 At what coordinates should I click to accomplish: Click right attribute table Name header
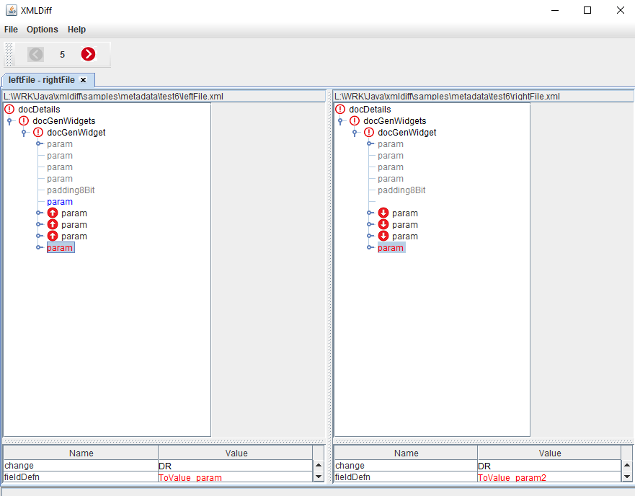(x=407, y=453)
